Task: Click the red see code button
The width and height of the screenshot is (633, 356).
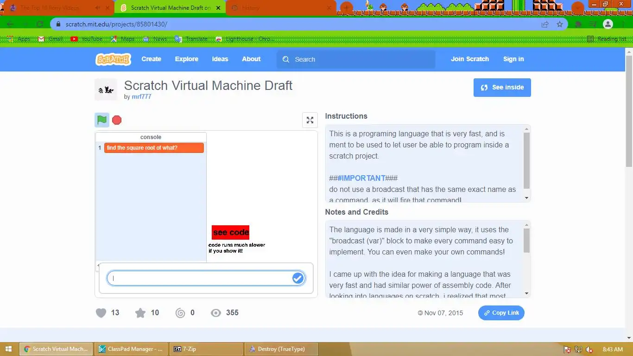Action: click(230, 232)
